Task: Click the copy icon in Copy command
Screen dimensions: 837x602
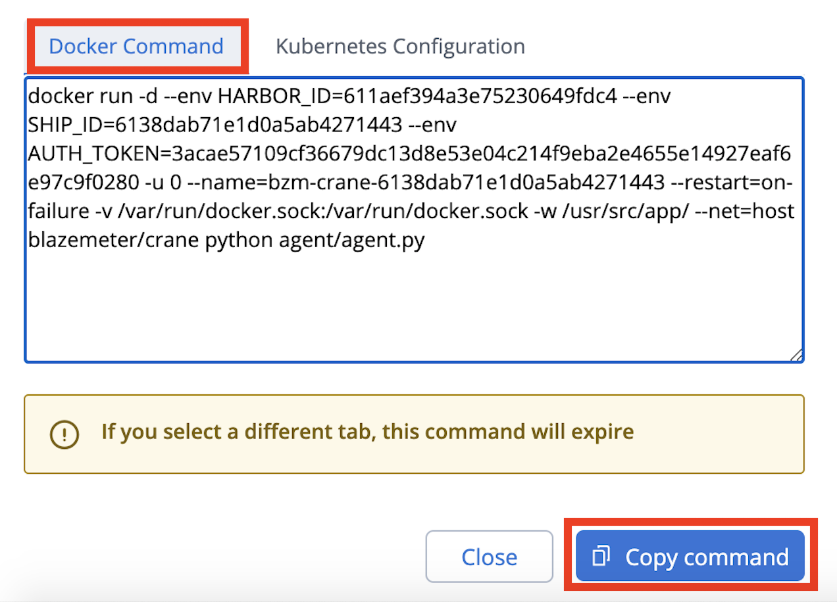Action: pyautogui.click(x=602, y=556)
